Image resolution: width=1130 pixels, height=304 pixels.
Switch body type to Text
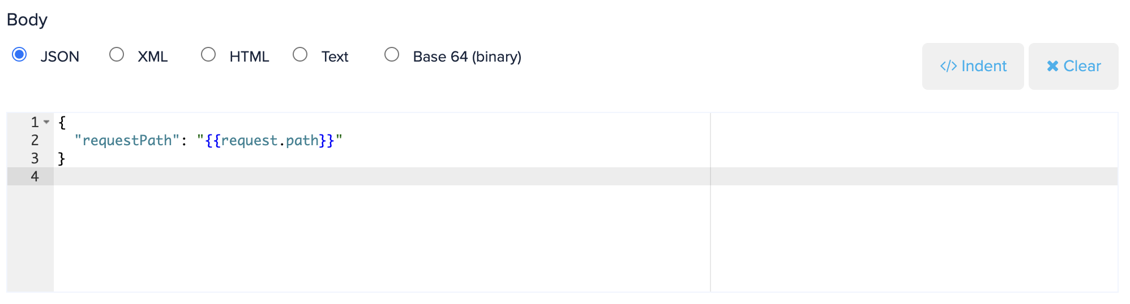click(300, 55)
